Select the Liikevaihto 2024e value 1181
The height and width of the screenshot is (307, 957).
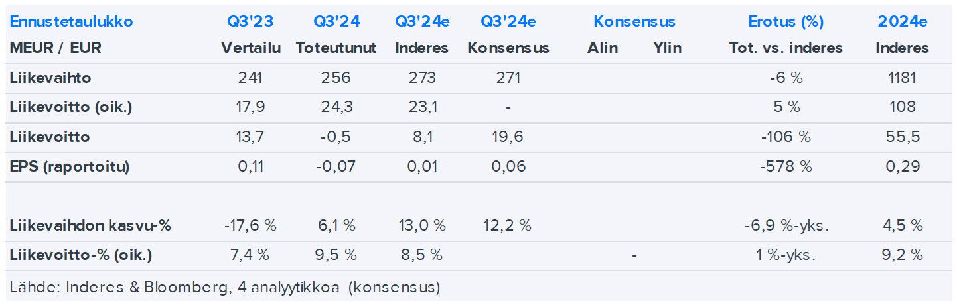point(902,78)
